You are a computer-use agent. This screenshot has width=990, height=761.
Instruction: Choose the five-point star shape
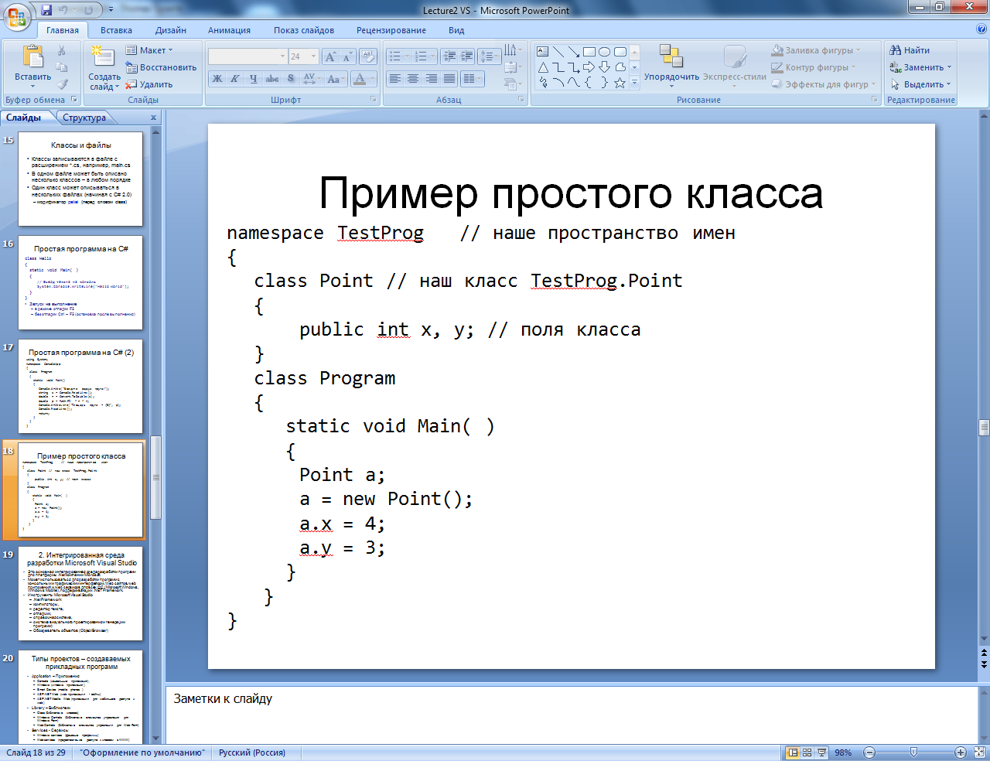coord(620,83)
